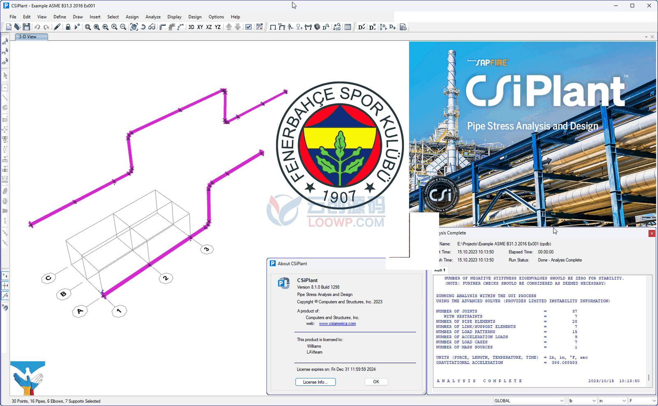Click the rotate view arrow icon
658x406 pixels.
143,27
